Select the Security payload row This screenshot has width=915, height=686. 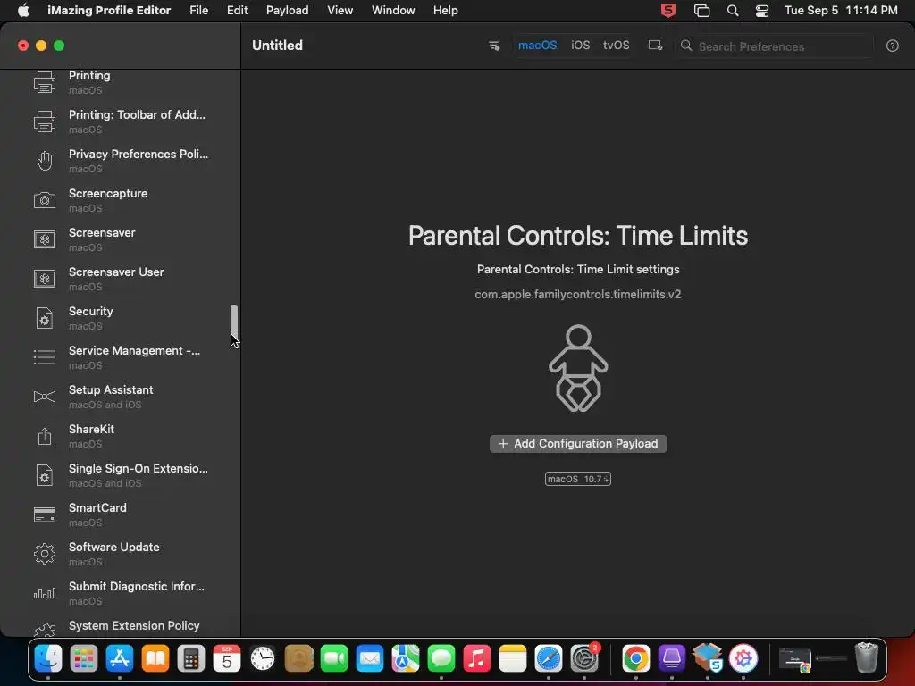pyautogui.click(x=121, y=318)
